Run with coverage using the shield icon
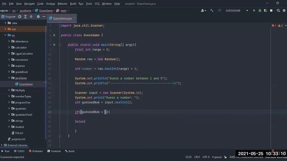Image resolution: width=287 pixels, height=161 pixels. pyautogui.click(x=265, y=11)
